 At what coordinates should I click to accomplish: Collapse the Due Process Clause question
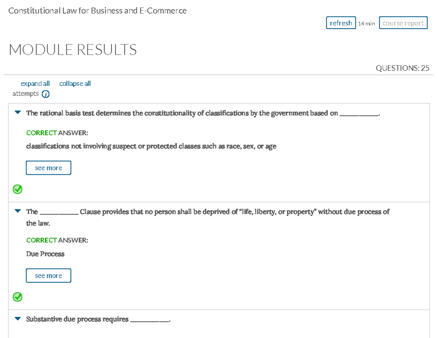(17, 210)
